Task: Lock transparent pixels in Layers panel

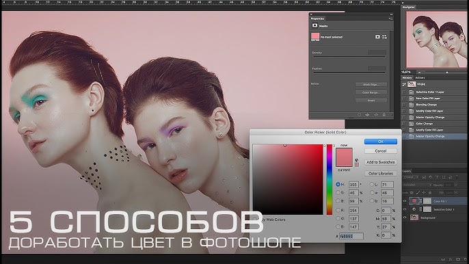Action: point(412,193)
